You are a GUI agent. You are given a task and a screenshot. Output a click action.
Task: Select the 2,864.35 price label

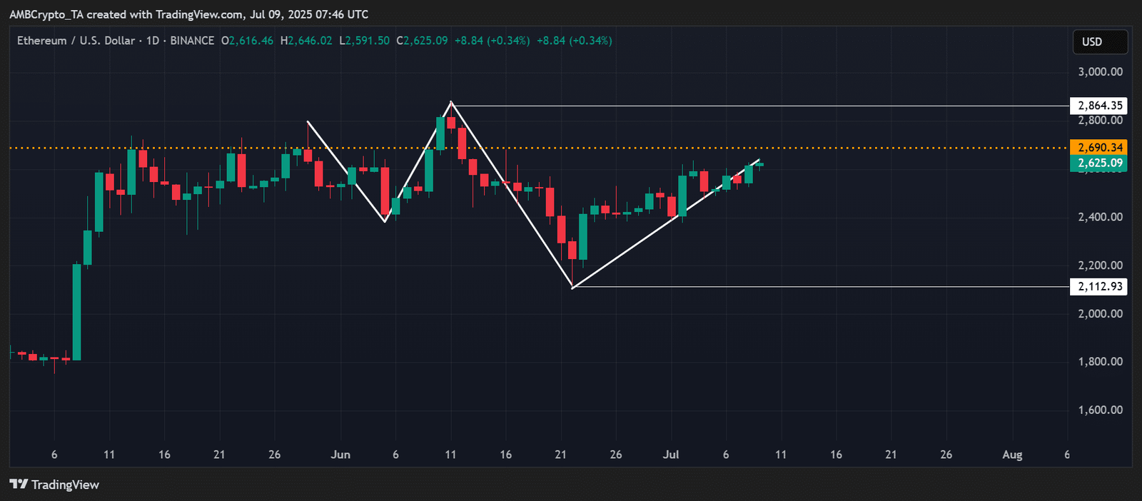1099,106
